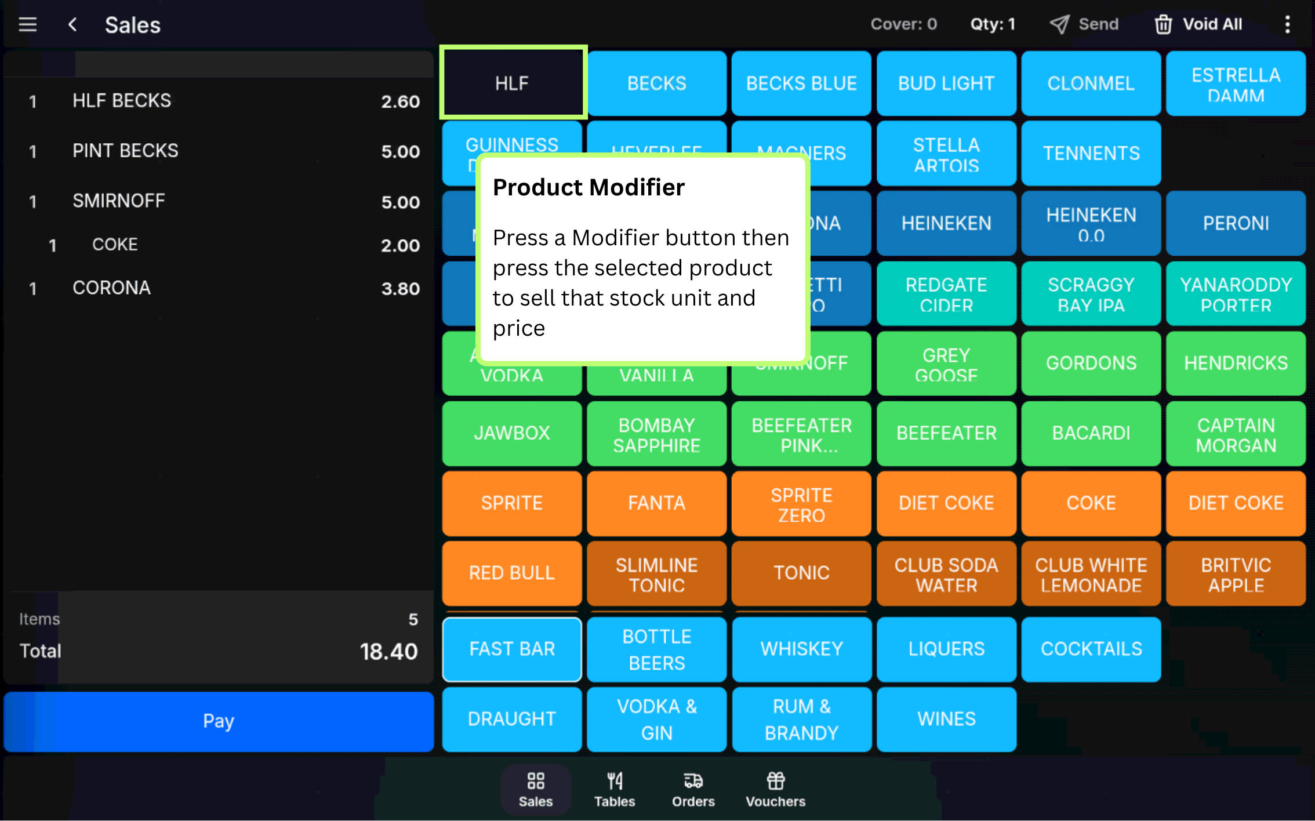Click the Cover: 0 indicator

coord(903,24)
